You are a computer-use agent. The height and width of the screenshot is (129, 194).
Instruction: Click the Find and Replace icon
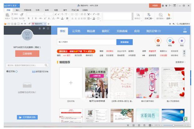161,15
